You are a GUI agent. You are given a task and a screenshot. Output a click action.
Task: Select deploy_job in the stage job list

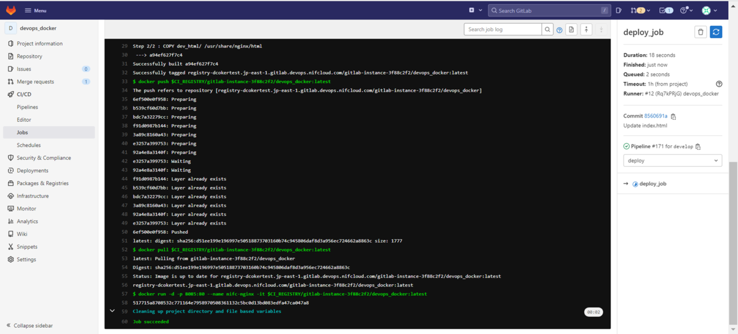653,184
